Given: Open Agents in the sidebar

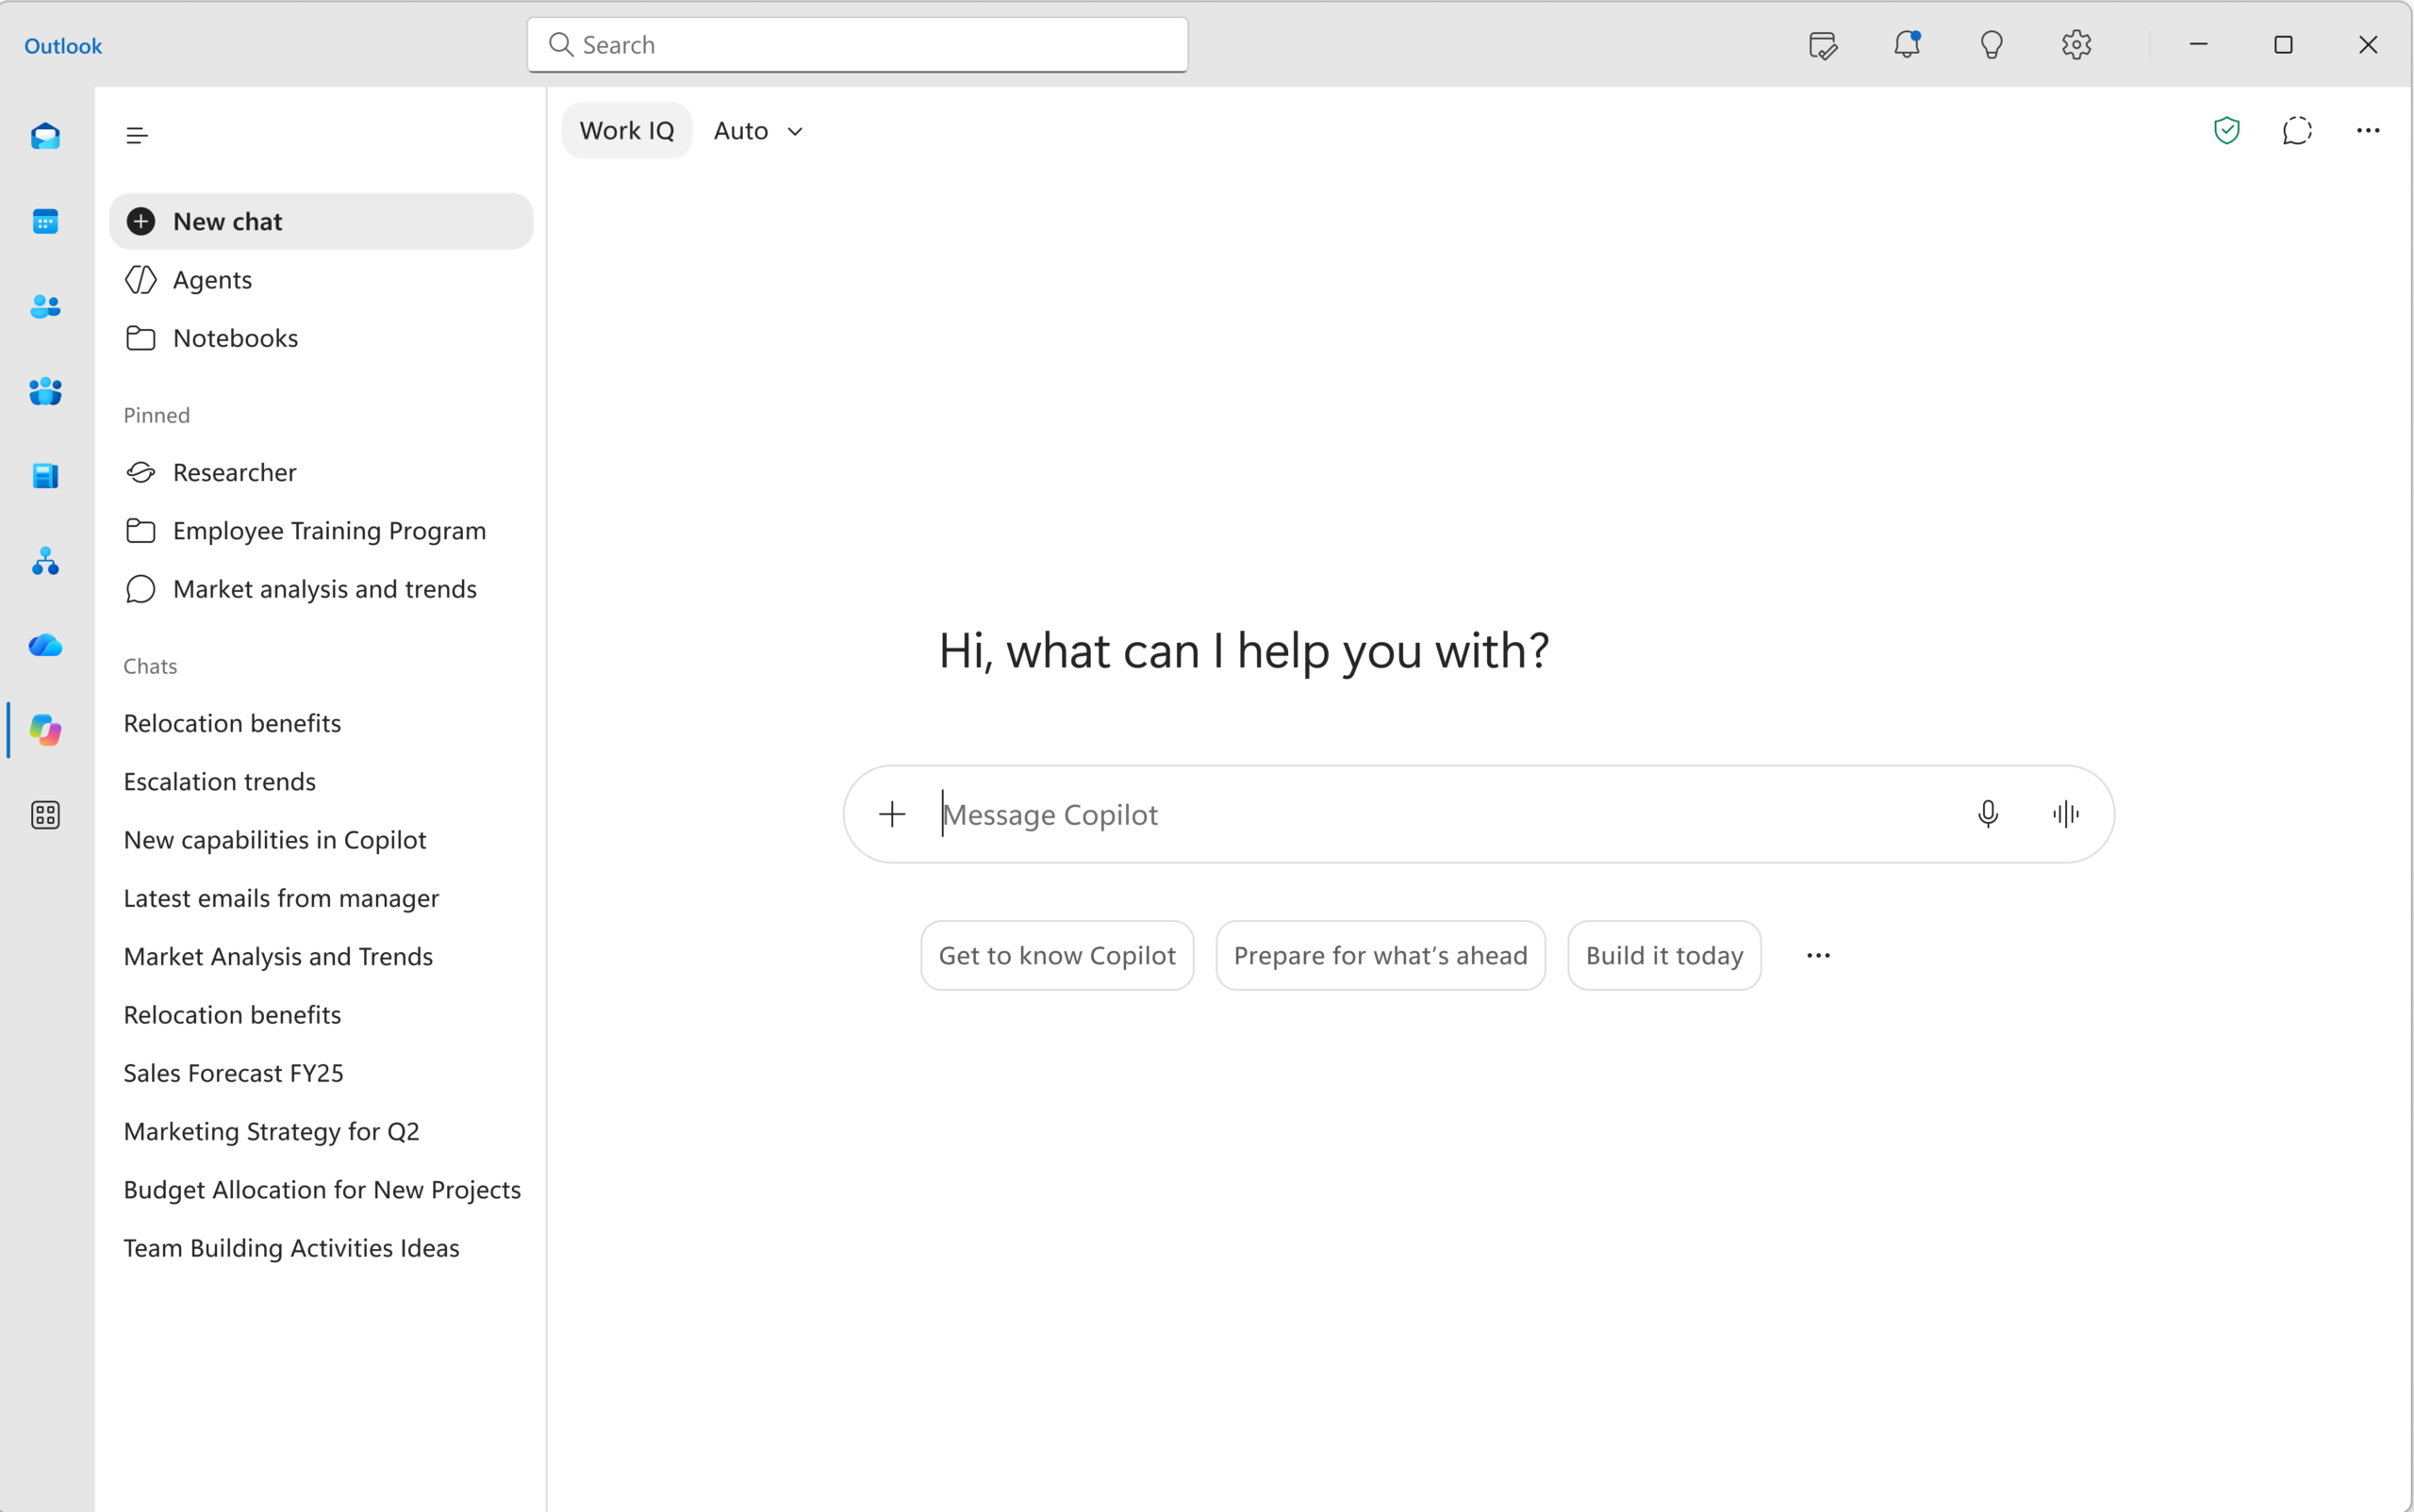Looking at the screenshot, I should pos(322,280).
